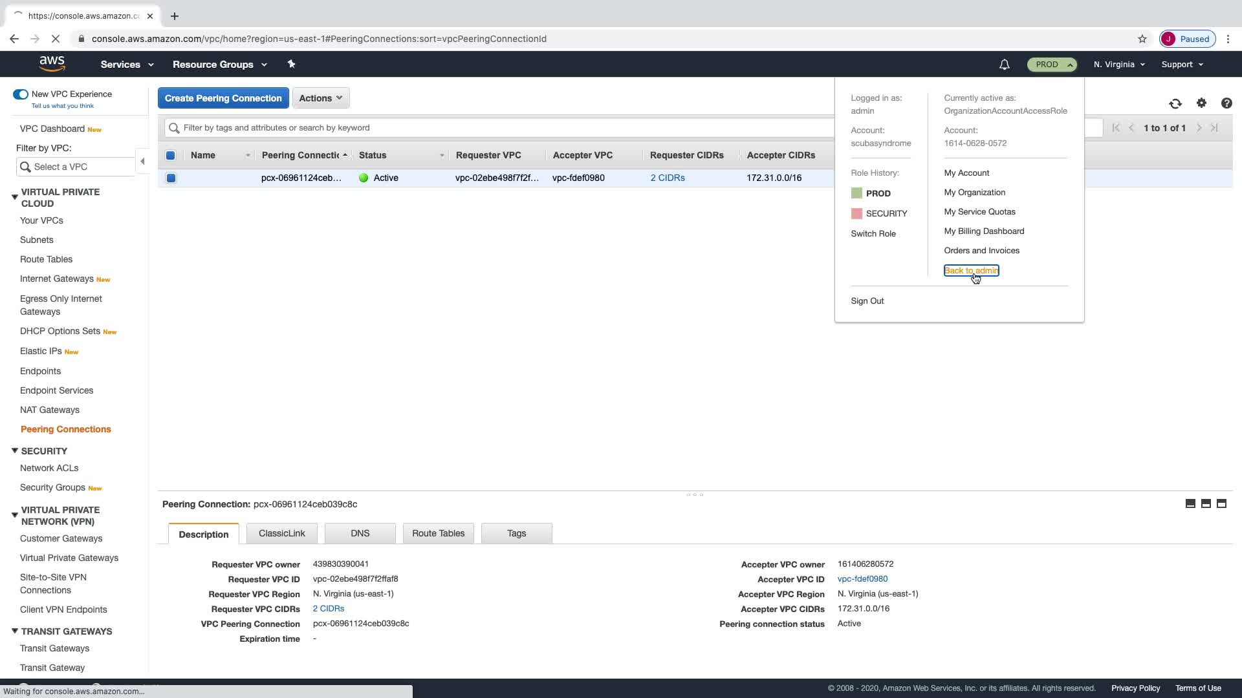The width and height of the screenshot is (1242, 698).
Task: Maximize the details pane icon
Action: click(x=1221, y=503)
